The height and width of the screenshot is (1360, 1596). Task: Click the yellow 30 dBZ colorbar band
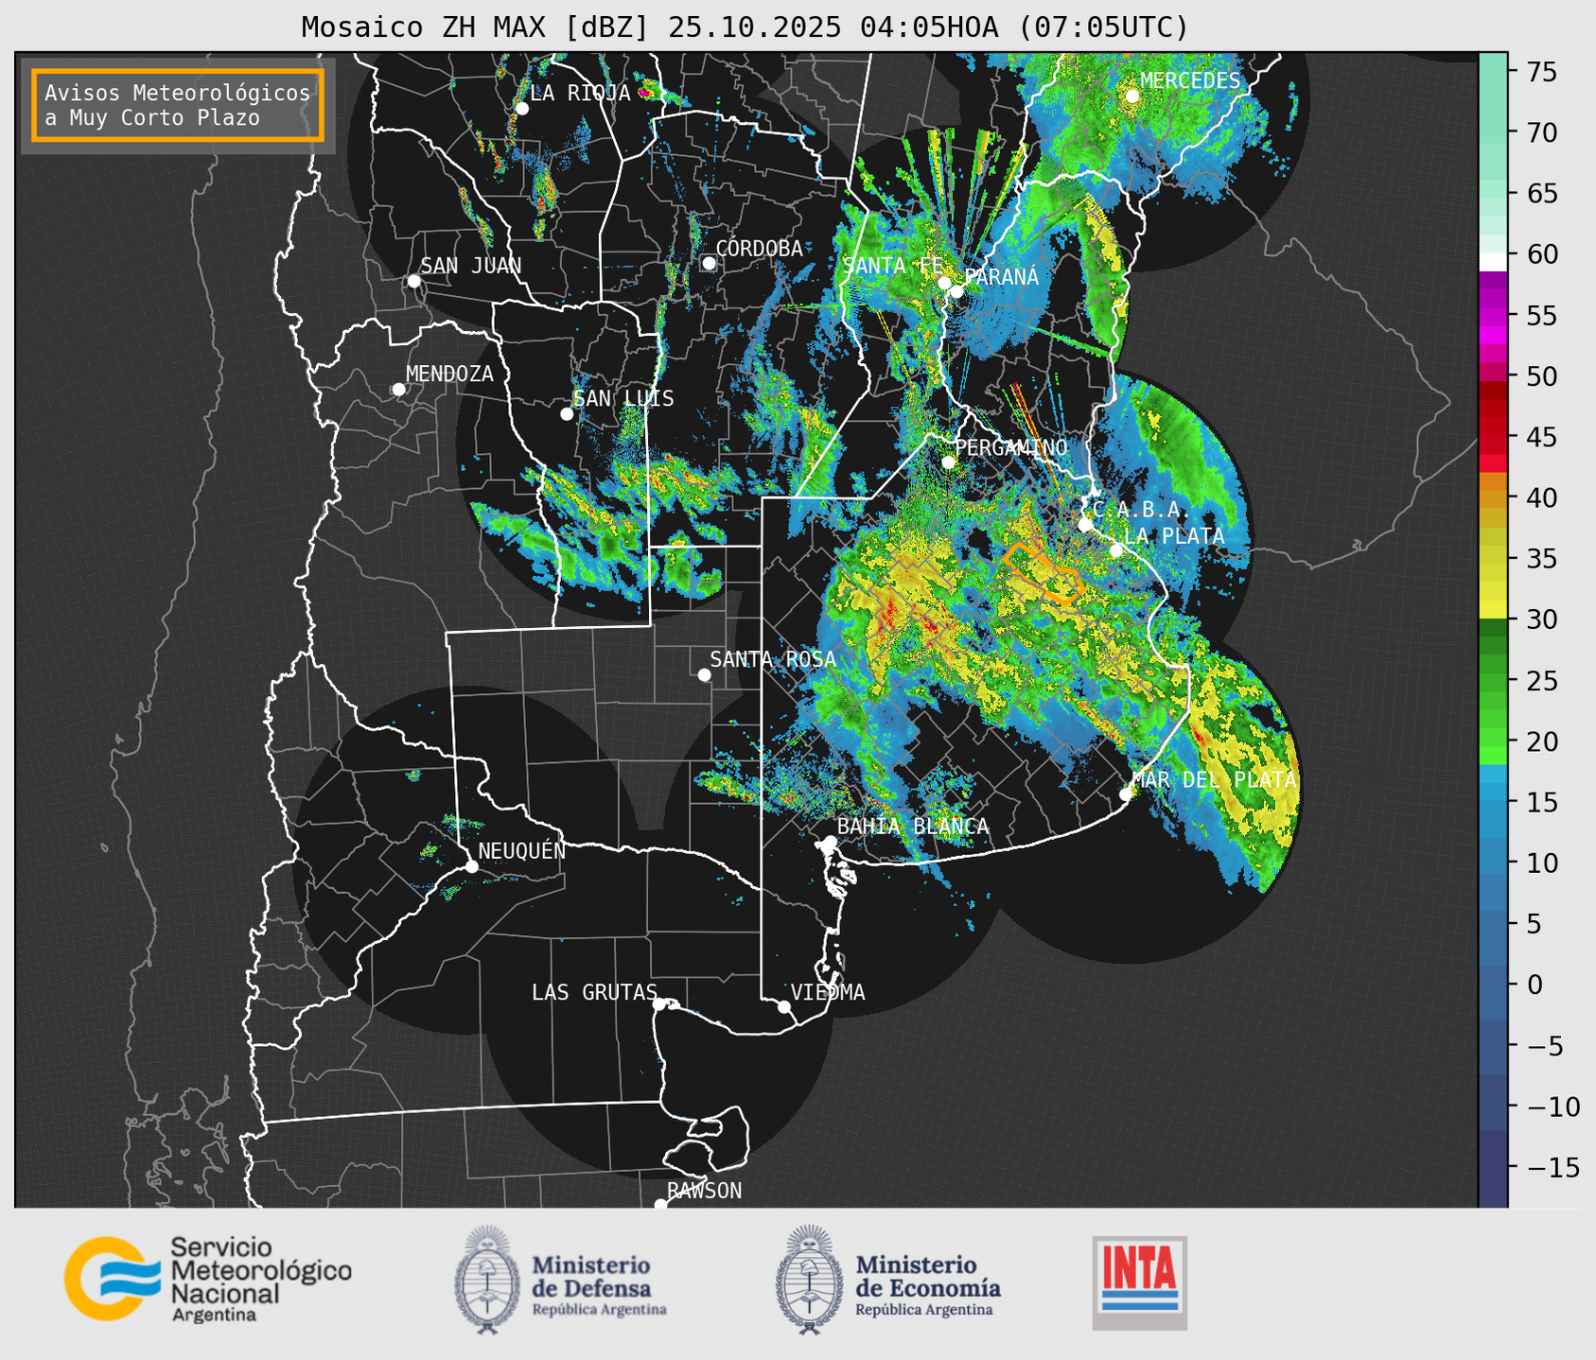(1493, 610)
